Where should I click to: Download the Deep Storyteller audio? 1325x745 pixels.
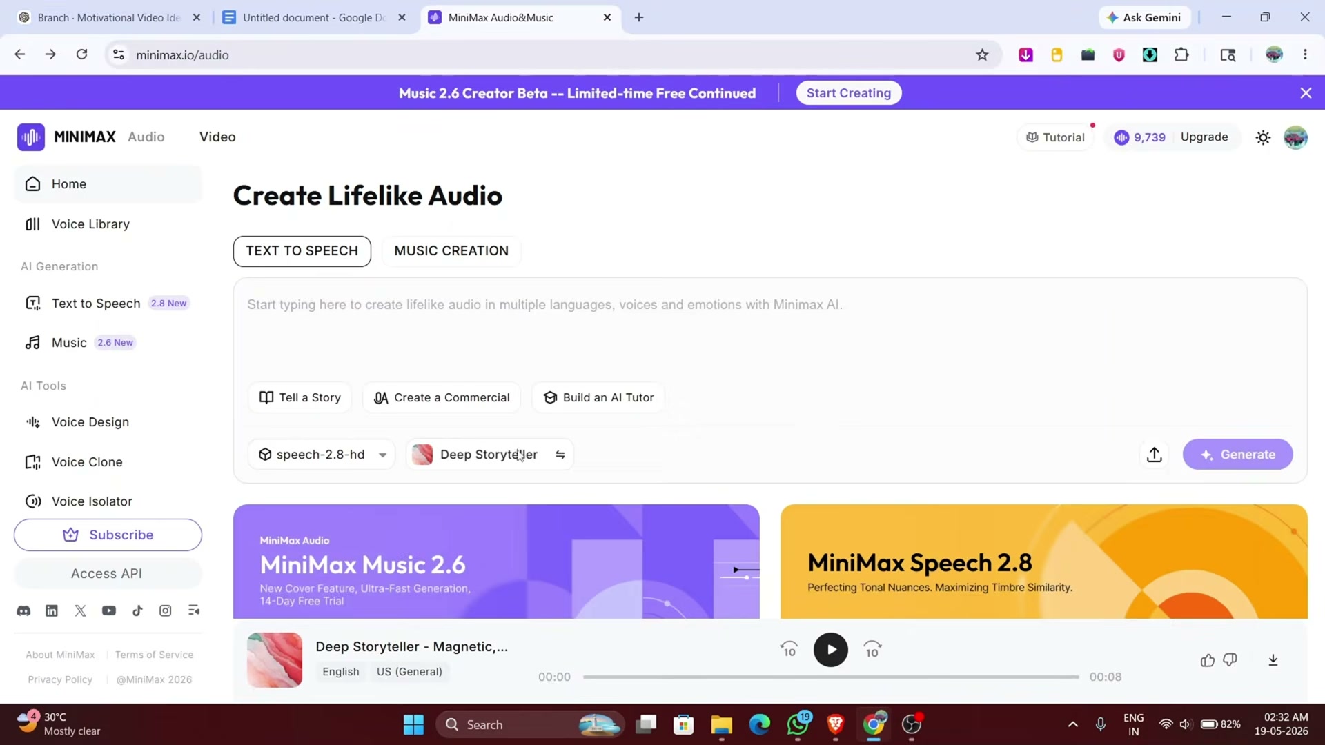pyautogui.click(x=1273, y=660)
